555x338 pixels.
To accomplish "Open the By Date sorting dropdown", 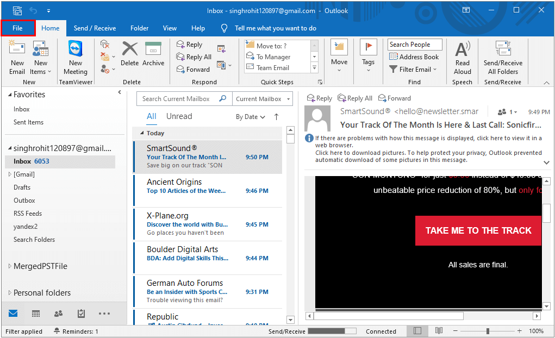I will 247,116.
